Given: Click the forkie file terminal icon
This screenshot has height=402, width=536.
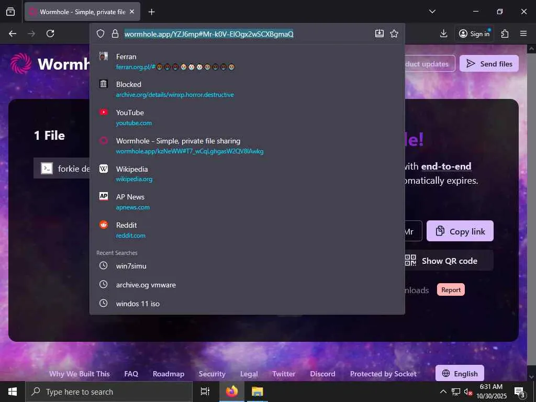Looking at the screenshot, I should coord(47,168).
